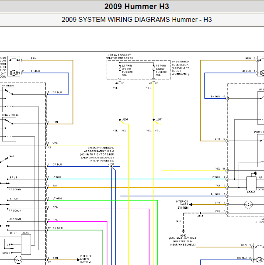264x265 pixels.
Task: Click the "YEL 11" label at right connector
Action: coord(220,169)
